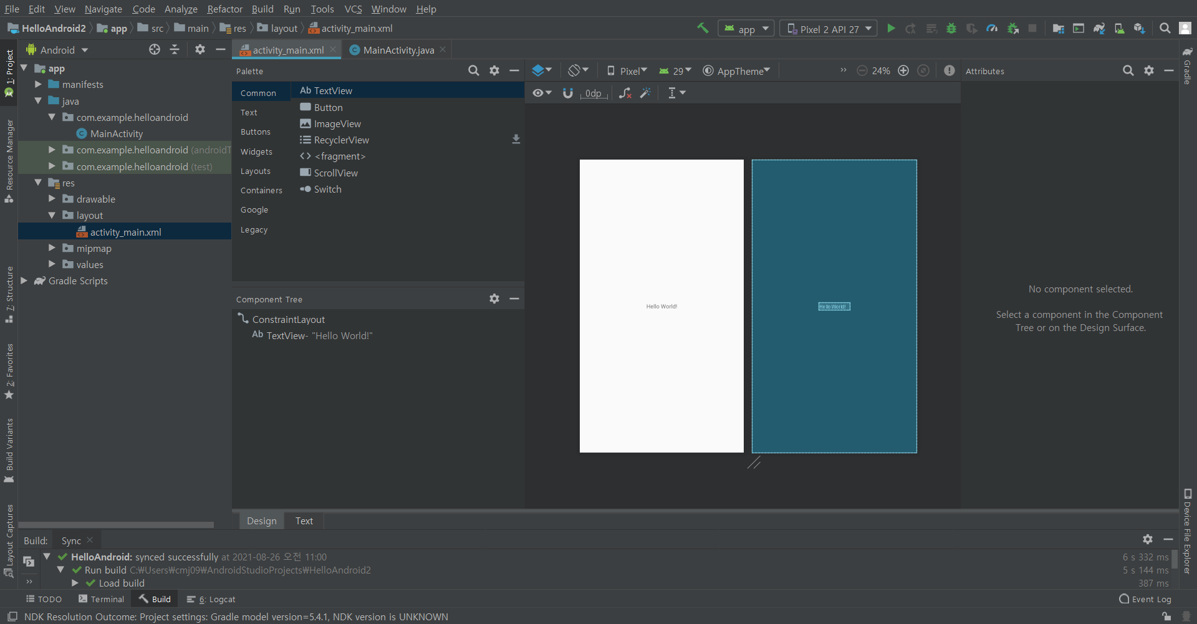The image size is (1197, 624).
Task: Expand Gradle Scripts node
Action: (24, 281)
